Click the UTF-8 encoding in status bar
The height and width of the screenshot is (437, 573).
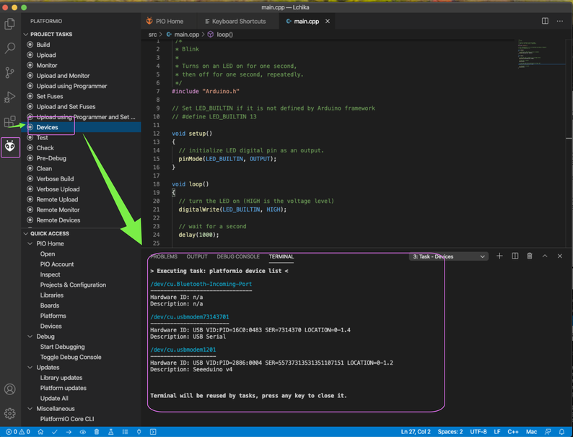pos(478,432)
